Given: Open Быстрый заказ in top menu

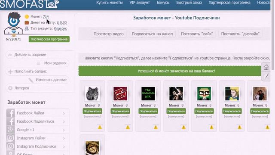Looking at the screenshot, I should click(189, 3).
